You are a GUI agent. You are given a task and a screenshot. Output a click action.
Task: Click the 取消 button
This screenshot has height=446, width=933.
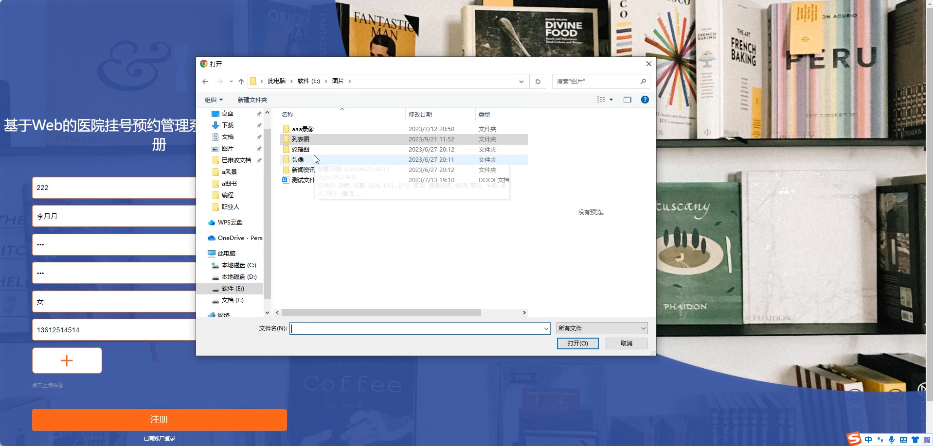[626, 343]
